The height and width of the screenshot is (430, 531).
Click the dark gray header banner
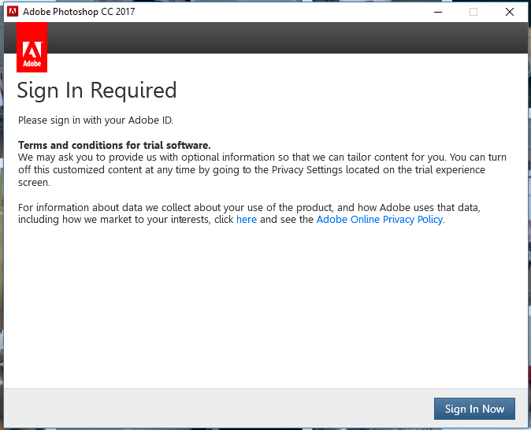pos(288,38)
